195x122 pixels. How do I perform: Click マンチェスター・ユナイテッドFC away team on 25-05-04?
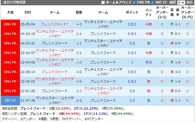[x=103, y=24]
